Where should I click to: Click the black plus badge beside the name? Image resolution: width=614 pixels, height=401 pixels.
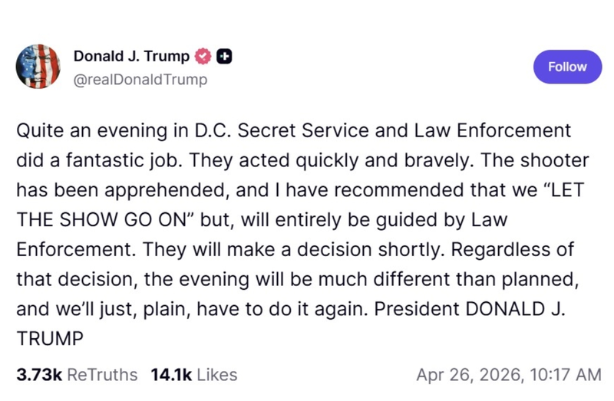[224, 57]
